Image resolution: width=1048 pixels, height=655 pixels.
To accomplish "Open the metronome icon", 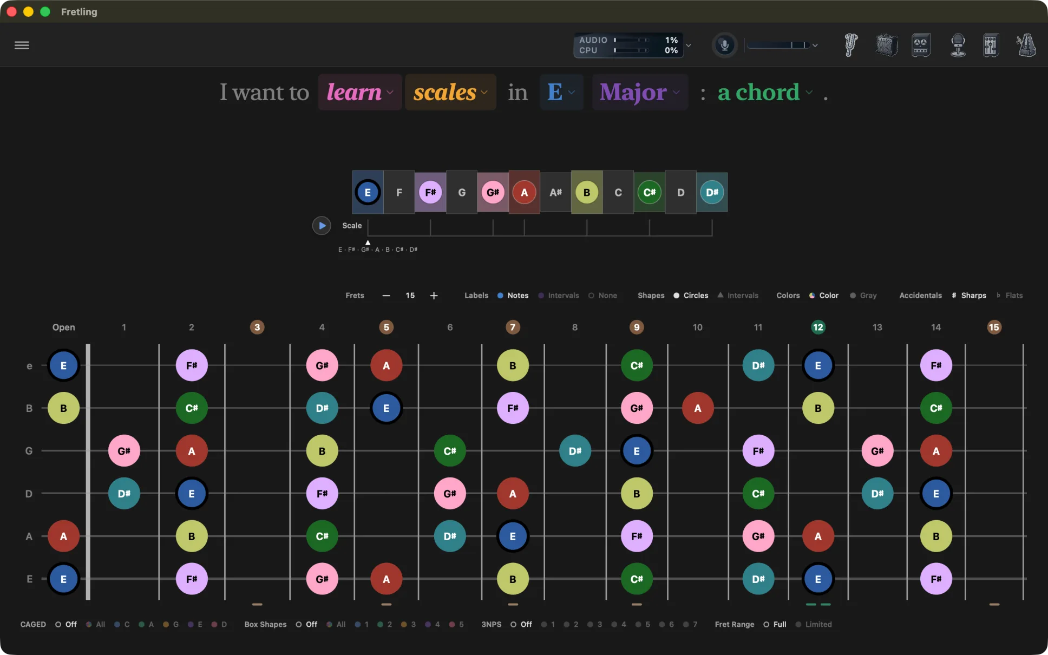I will (1026, 45).
